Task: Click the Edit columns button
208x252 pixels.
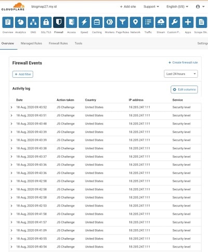Action: coord(184,89)
